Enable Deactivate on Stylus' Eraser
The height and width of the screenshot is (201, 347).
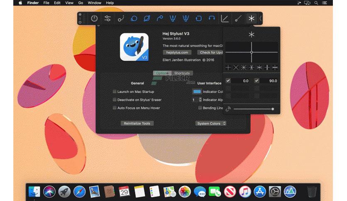click(115, 100)
